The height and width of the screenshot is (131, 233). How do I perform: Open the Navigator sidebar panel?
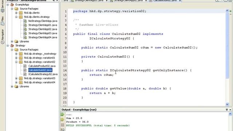3,36
